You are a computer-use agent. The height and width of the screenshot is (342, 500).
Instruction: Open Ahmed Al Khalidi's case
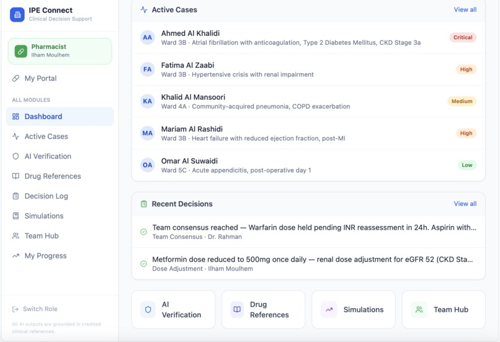pyautogui.click(x=308, y=37)
